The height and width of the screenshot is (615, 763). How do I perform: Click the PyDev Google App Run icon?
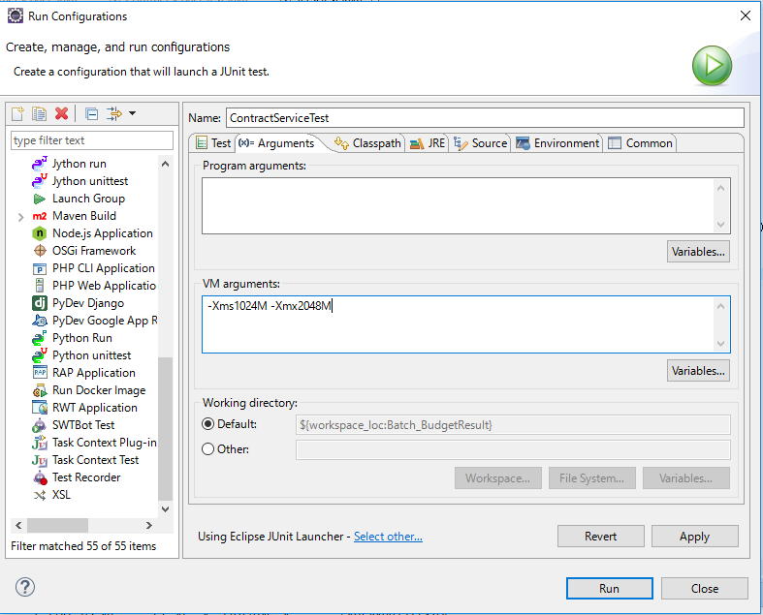(x=40, y=321)
